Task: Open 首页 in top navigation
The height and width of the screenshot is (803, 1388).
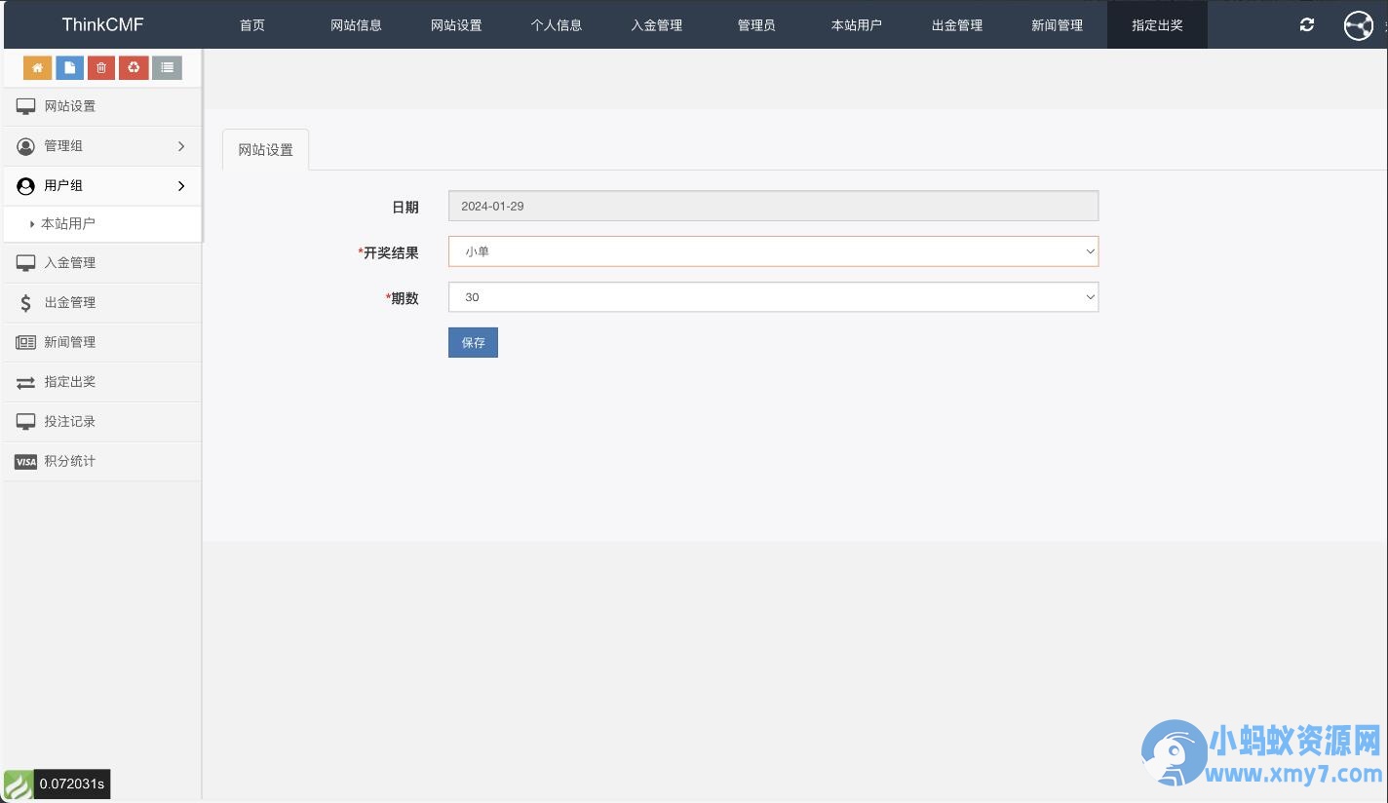Action: pos(252,25)
